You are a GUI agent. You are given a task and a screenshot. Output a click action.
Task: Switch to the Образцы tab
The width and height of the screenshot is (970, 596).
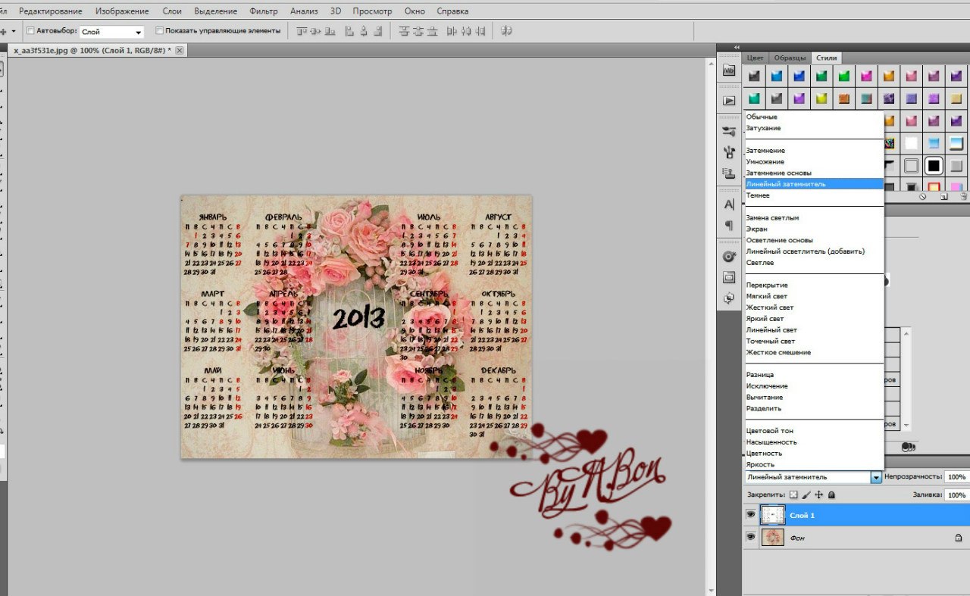point(790,58)
